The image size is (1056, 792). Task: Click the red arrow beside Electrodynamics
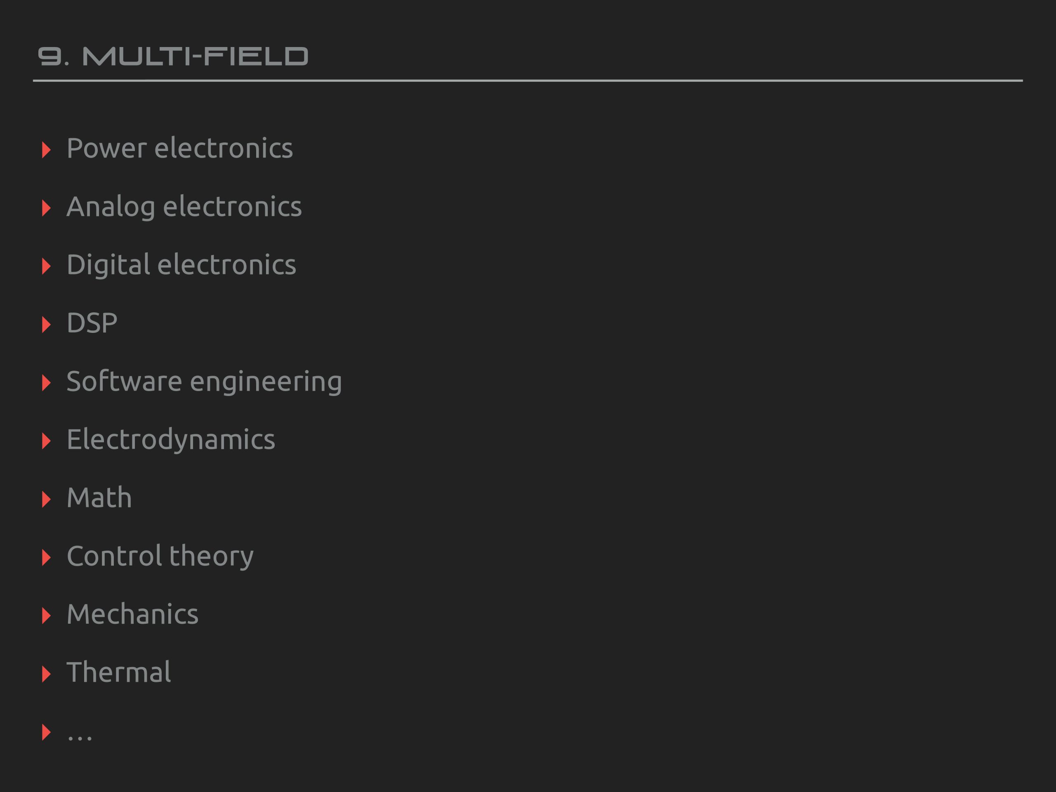[46, 441]
